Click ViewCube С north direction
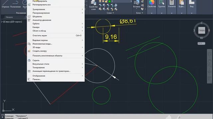This screenshot has width=213, height=119. tap(202, 23)
